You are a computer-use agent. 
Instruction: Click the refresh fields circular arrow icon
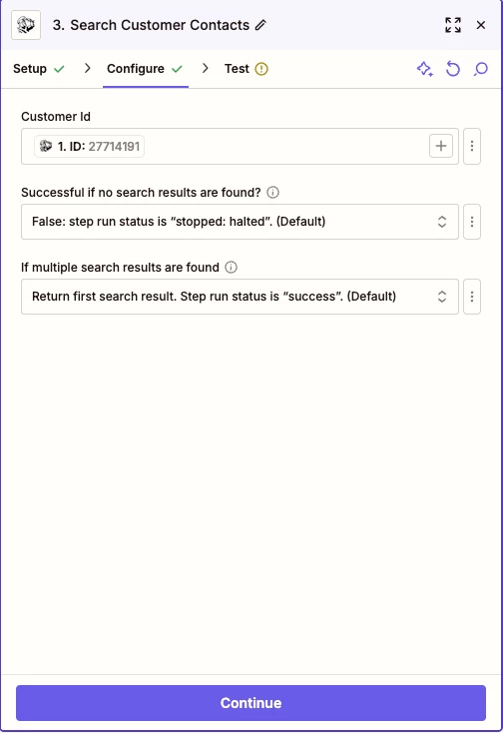[x=452, y=69]
